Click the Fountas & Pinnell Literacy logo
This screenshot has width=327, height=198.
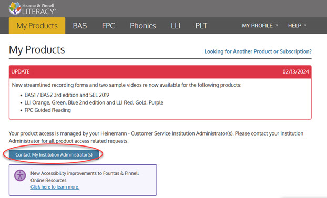(32, 8)
